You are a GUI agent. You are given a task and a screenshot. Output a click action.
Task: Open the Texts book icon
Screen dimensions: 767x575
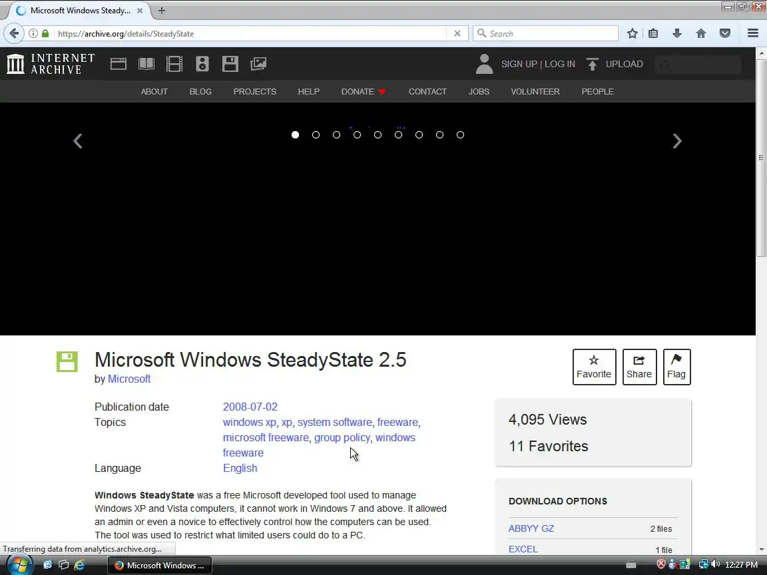146,64
